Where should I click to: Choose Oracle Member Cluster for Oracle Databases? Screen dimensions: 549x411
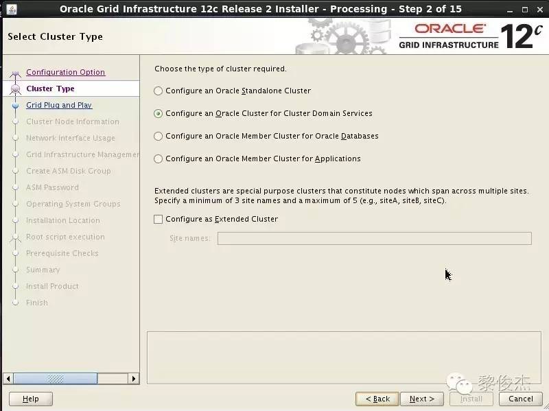coord(159,136)
